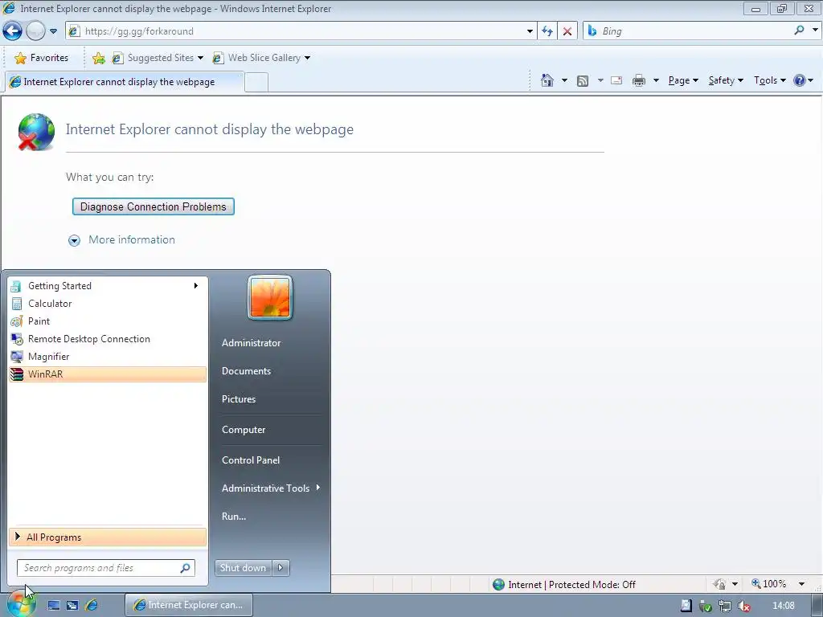Click the search magnifier icon in Bing box
The height and width of the screenshot is (617, 823).
click(799, 31)
